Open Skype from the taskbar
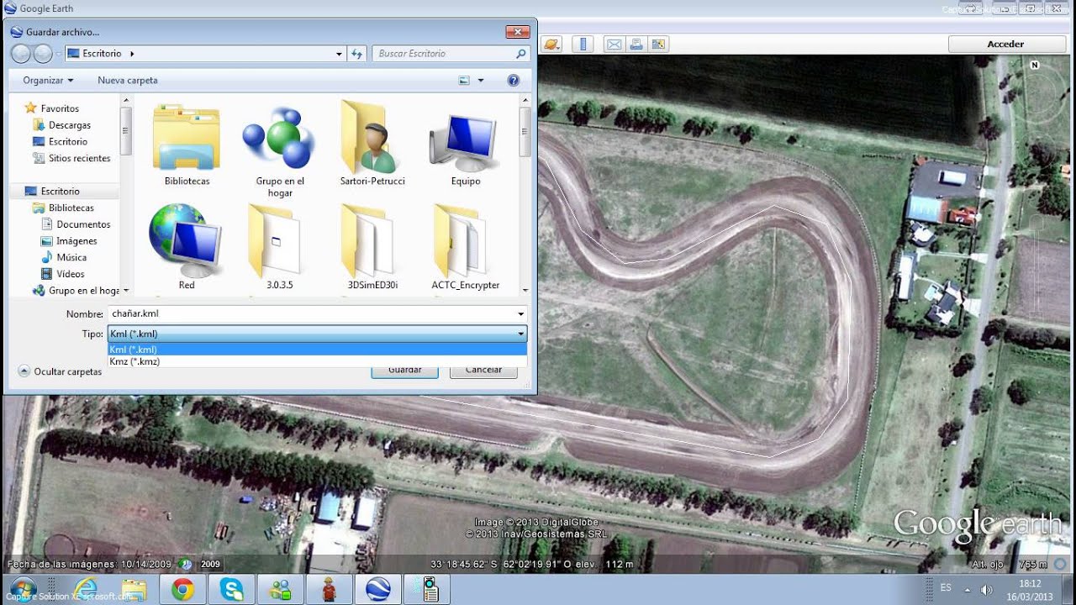The height and width of the screenshot is (605, 1076). point(231,589)
